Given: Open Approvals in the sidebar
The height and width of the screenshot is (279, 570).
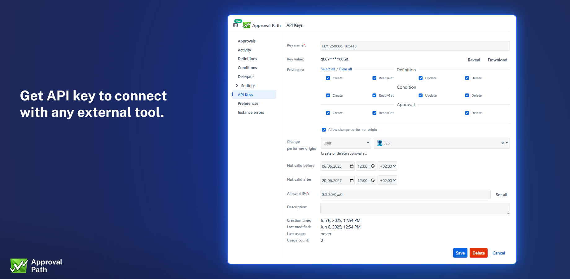Looking at the screenshot, I should [x=247, y=41].
